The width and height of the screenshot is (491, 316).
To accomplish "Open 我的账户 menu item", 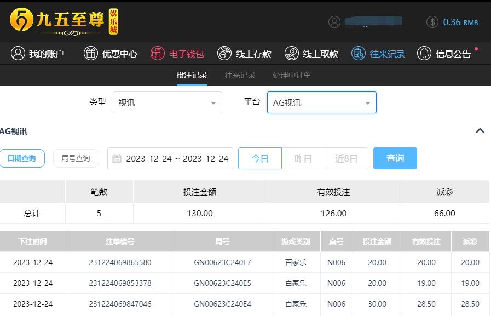I will pos(38,54).
